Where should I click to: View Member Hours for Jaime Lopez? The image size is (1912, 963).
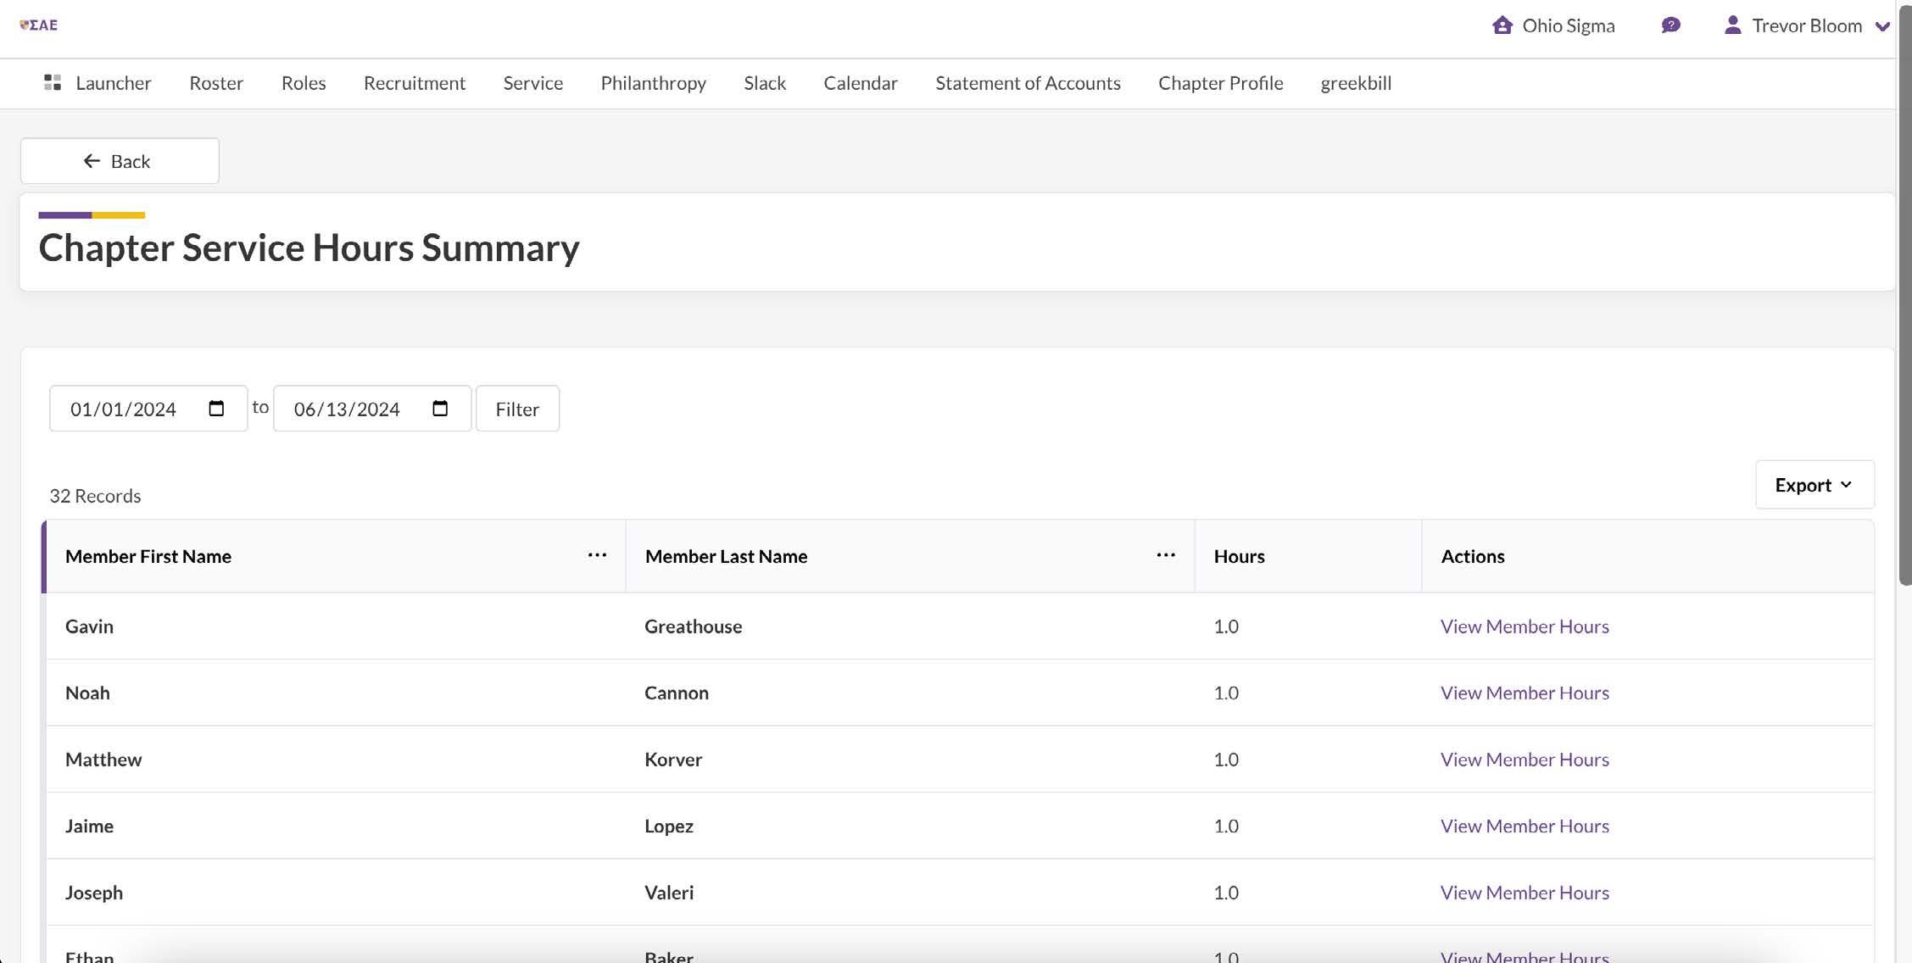1524,826
